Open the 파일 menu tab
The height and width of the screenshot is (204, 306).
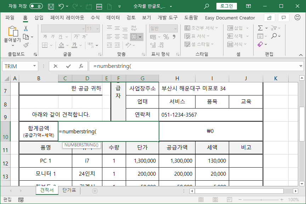(10, 18)
